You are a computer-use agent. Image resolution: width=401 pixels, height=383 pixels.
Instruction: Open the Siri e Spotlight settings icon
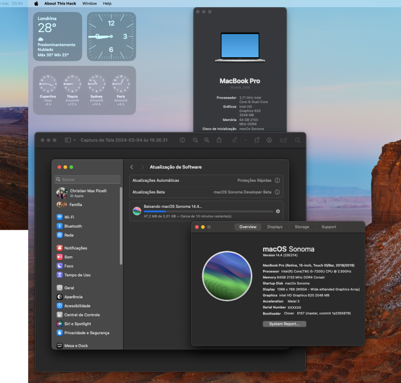coord(60,324)
